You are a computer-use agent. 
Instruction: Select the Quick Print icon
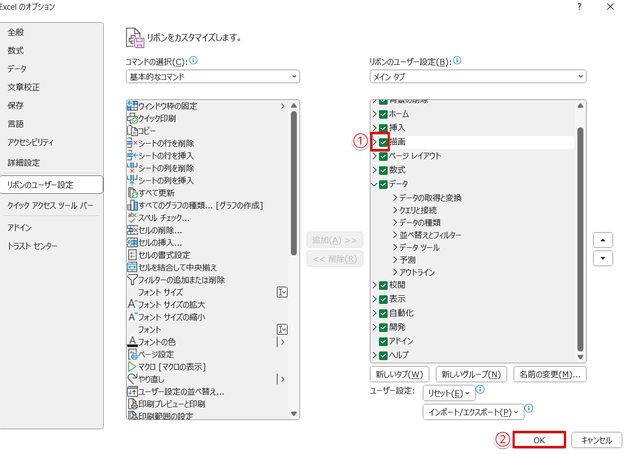[x=132, y=118]
